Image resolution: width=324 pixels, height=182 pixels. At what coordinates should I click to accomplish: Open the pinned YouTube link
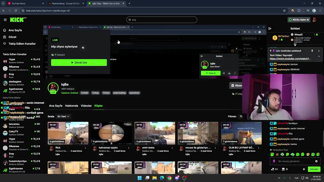tap(290, 59)
